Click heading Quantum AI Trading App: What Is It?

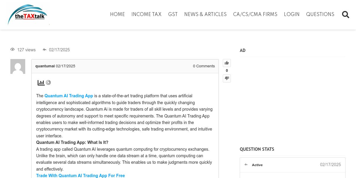[72, 142]
